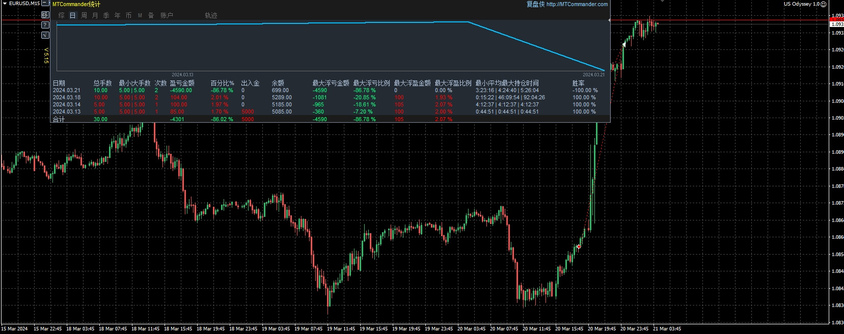Click the red trade marker on the chart
Image resolution: width=844 pixels, height=334 pixels.
pyautogui.click(x=579, y=246)
